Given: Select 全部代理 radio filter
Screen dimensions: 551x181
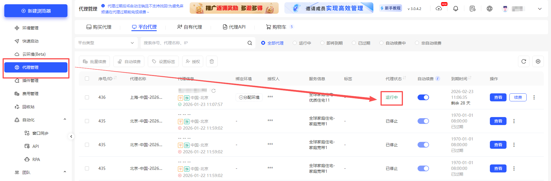Looking at the screenshot, I should point(272,43).
